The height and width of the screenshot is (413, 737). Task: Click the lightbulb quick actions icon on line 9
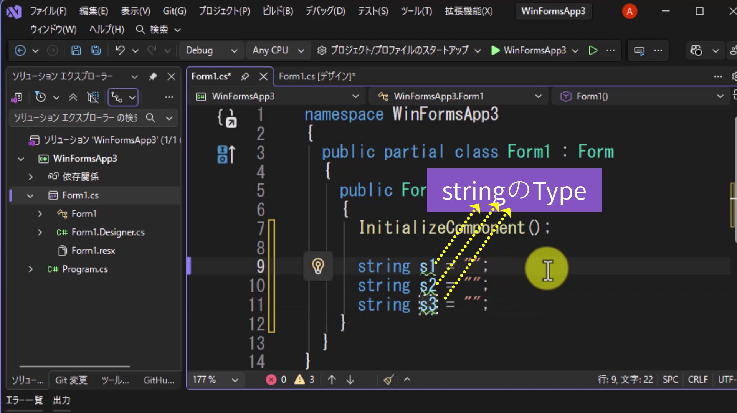coord(318,266)
